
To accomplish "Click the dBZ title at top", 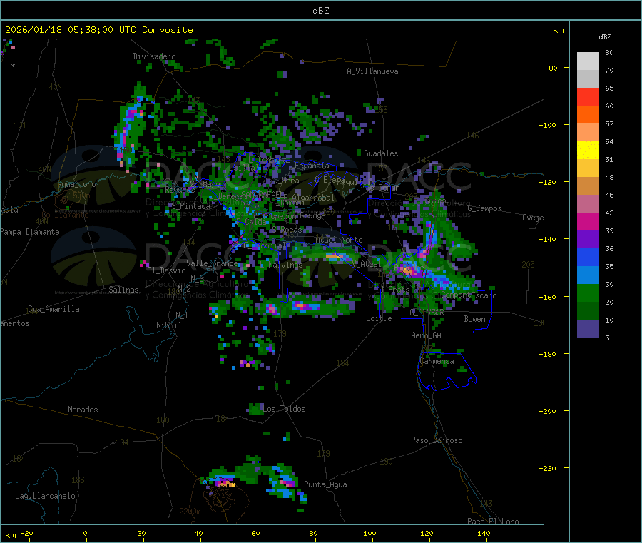I will (320, 11).
